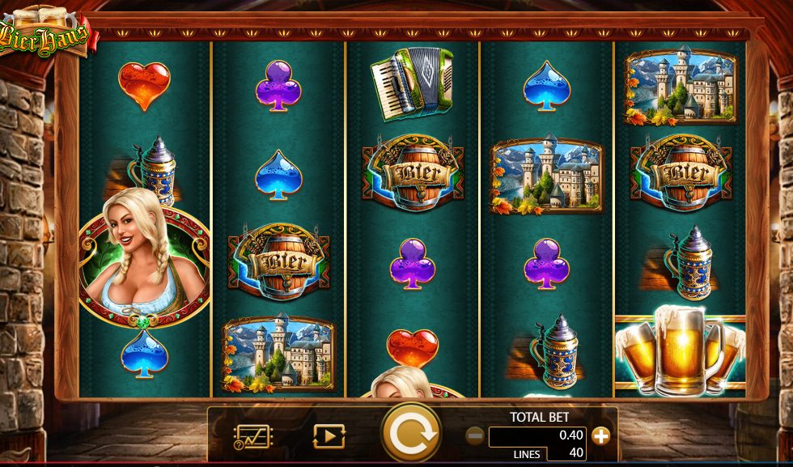Click the accordion symbol on reel three
Image resolution: width=793 pixels, height=467 pixels.
tap(412, 84)
